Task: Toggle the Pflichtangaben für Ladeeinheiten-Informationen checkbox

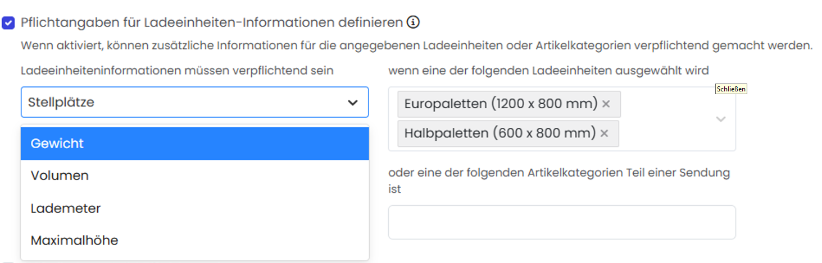Action: (8, 23)
